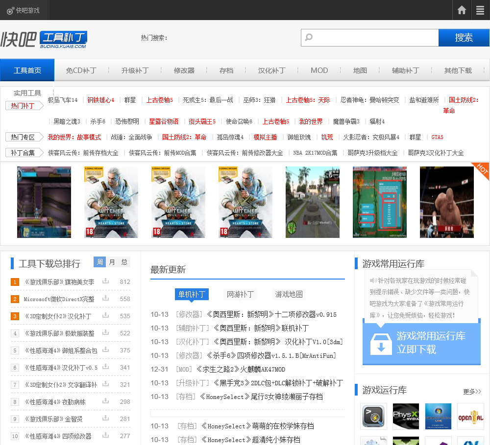Download icon for 《性感海滩4》四项修改器
This screenshot has height=445, width=490.
(x=106, y=435)
